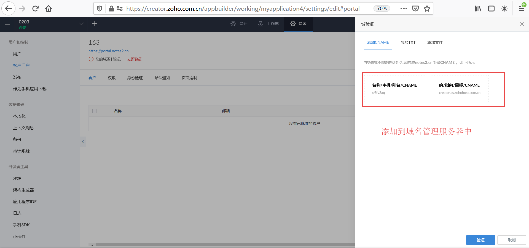
Task: Switch to the 添加文件 tab
Action: (x=435, y=42)
